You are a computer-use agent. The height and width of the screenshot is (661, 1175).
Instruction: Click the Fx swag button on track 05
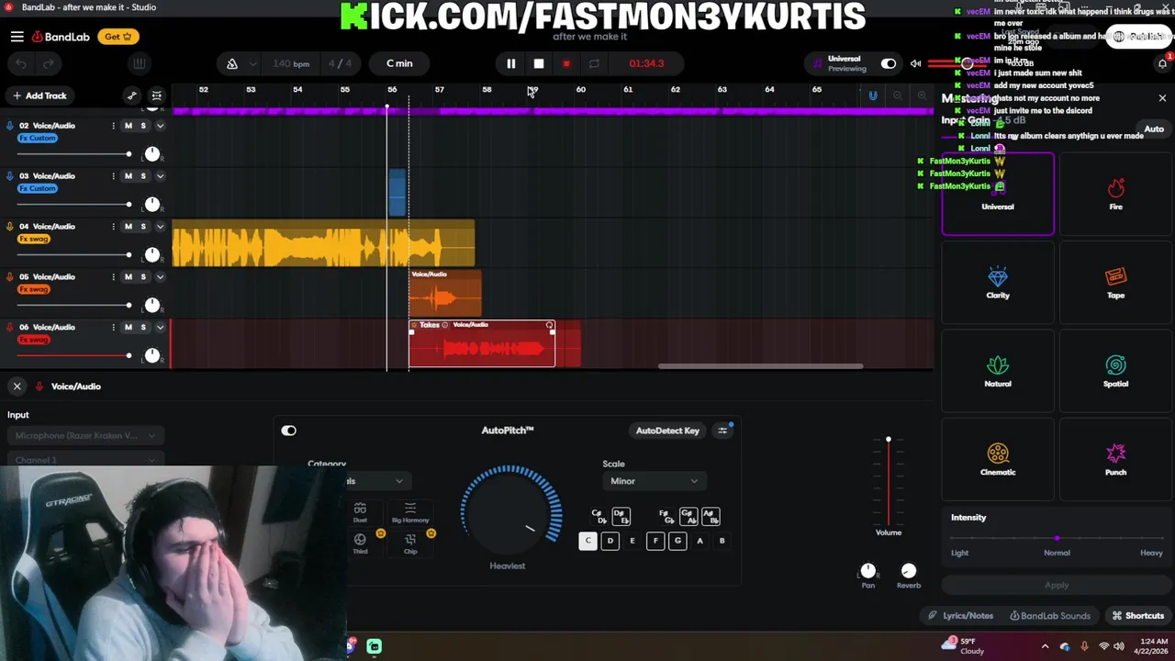tap(34, 289)
